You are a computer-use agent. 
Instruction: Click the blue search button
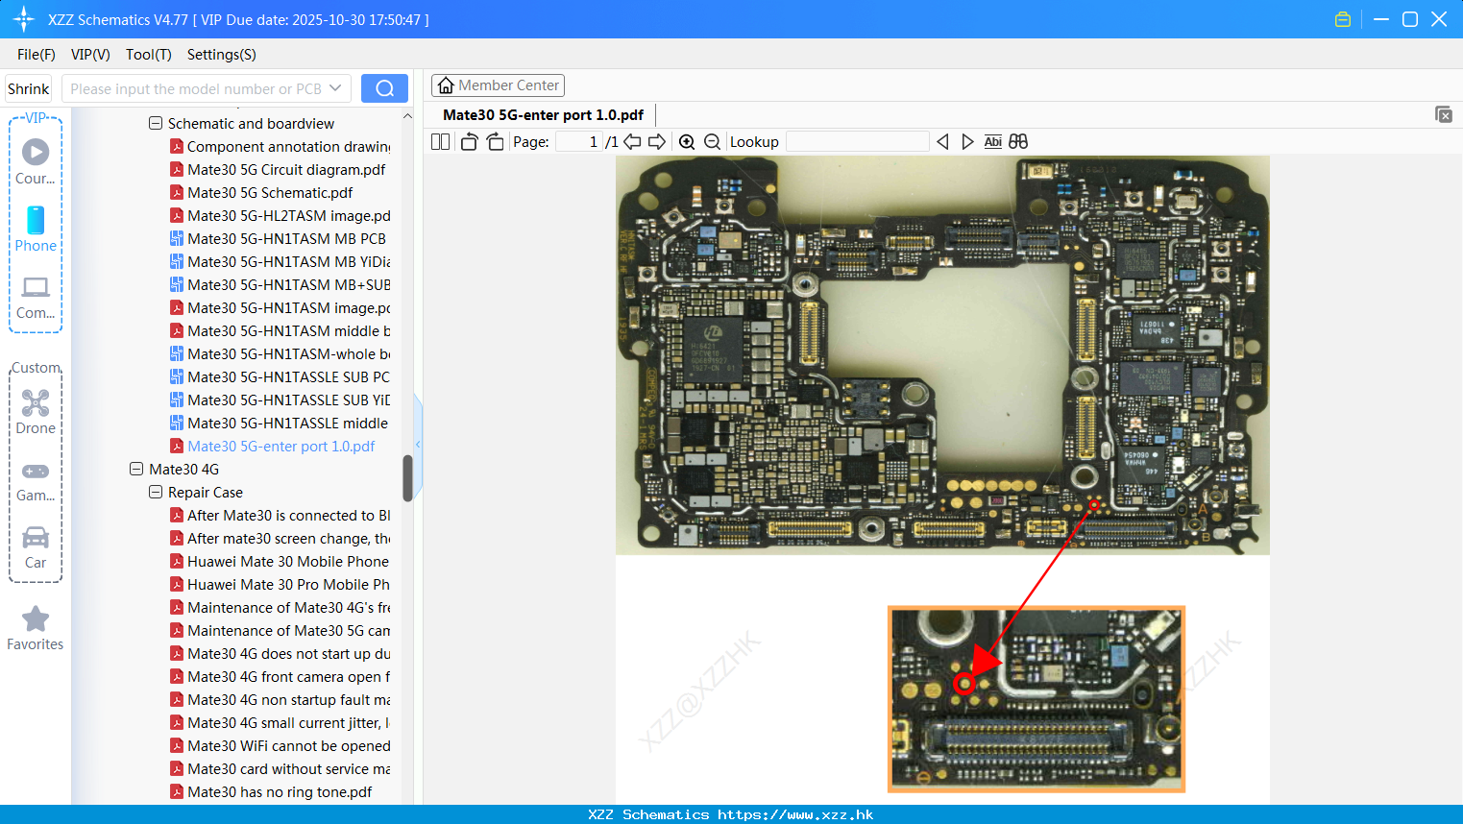[384, 88]
